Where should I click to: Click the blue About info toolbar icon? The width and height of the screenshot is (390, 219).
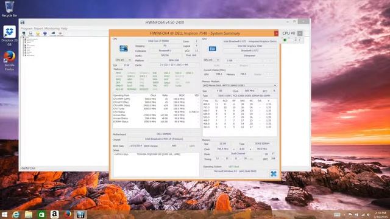(x=45, y=33)
